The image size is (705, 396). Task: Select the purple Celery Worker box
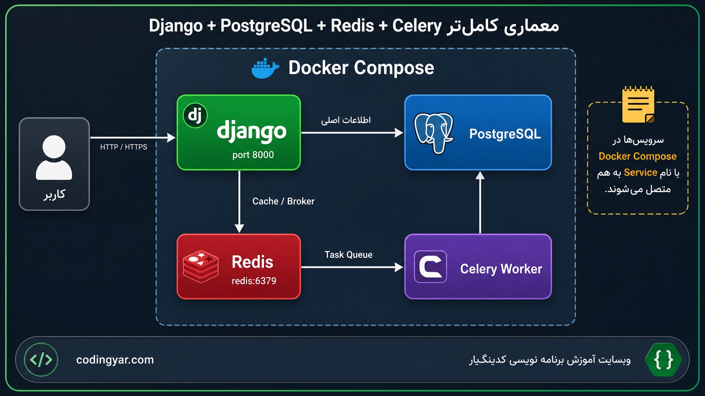pos(478,267)
